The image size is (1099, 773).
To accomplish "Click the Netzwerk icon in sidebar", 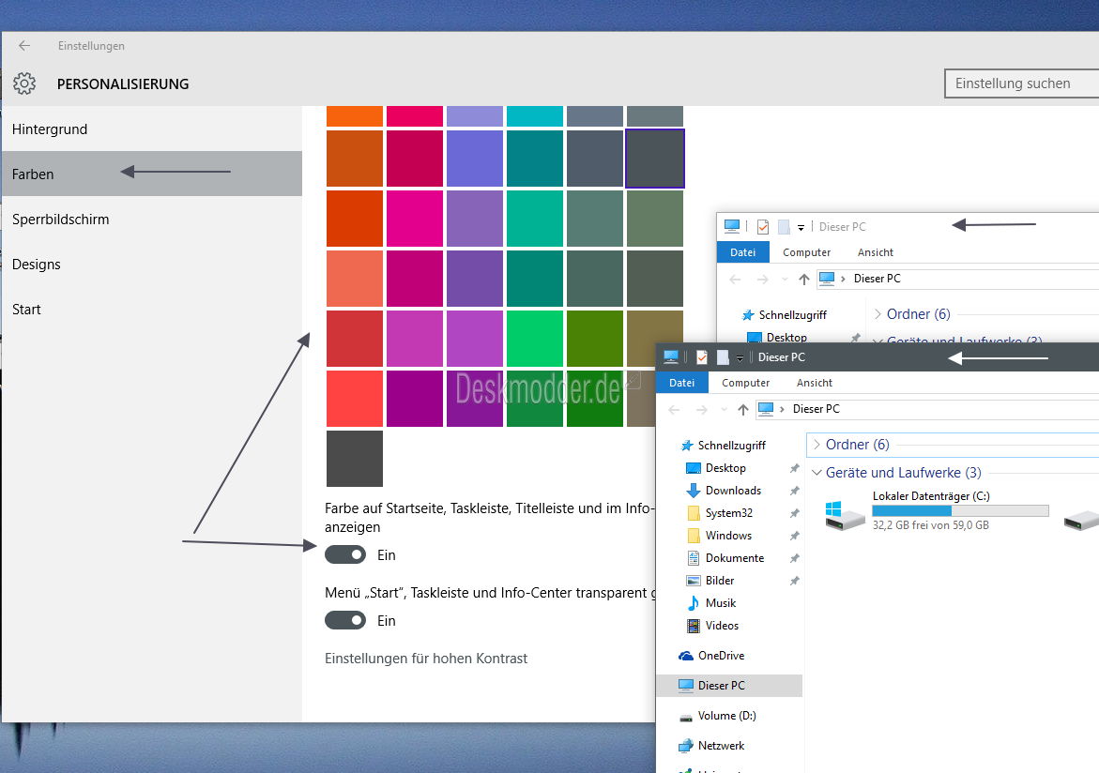I will 685,746.
